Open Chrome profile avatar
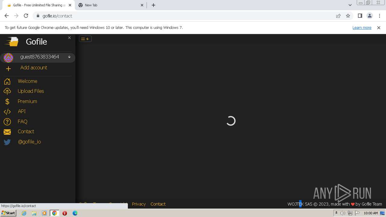Screen dimensions: 386x217 pyautogui.click(x=370, y=16)
